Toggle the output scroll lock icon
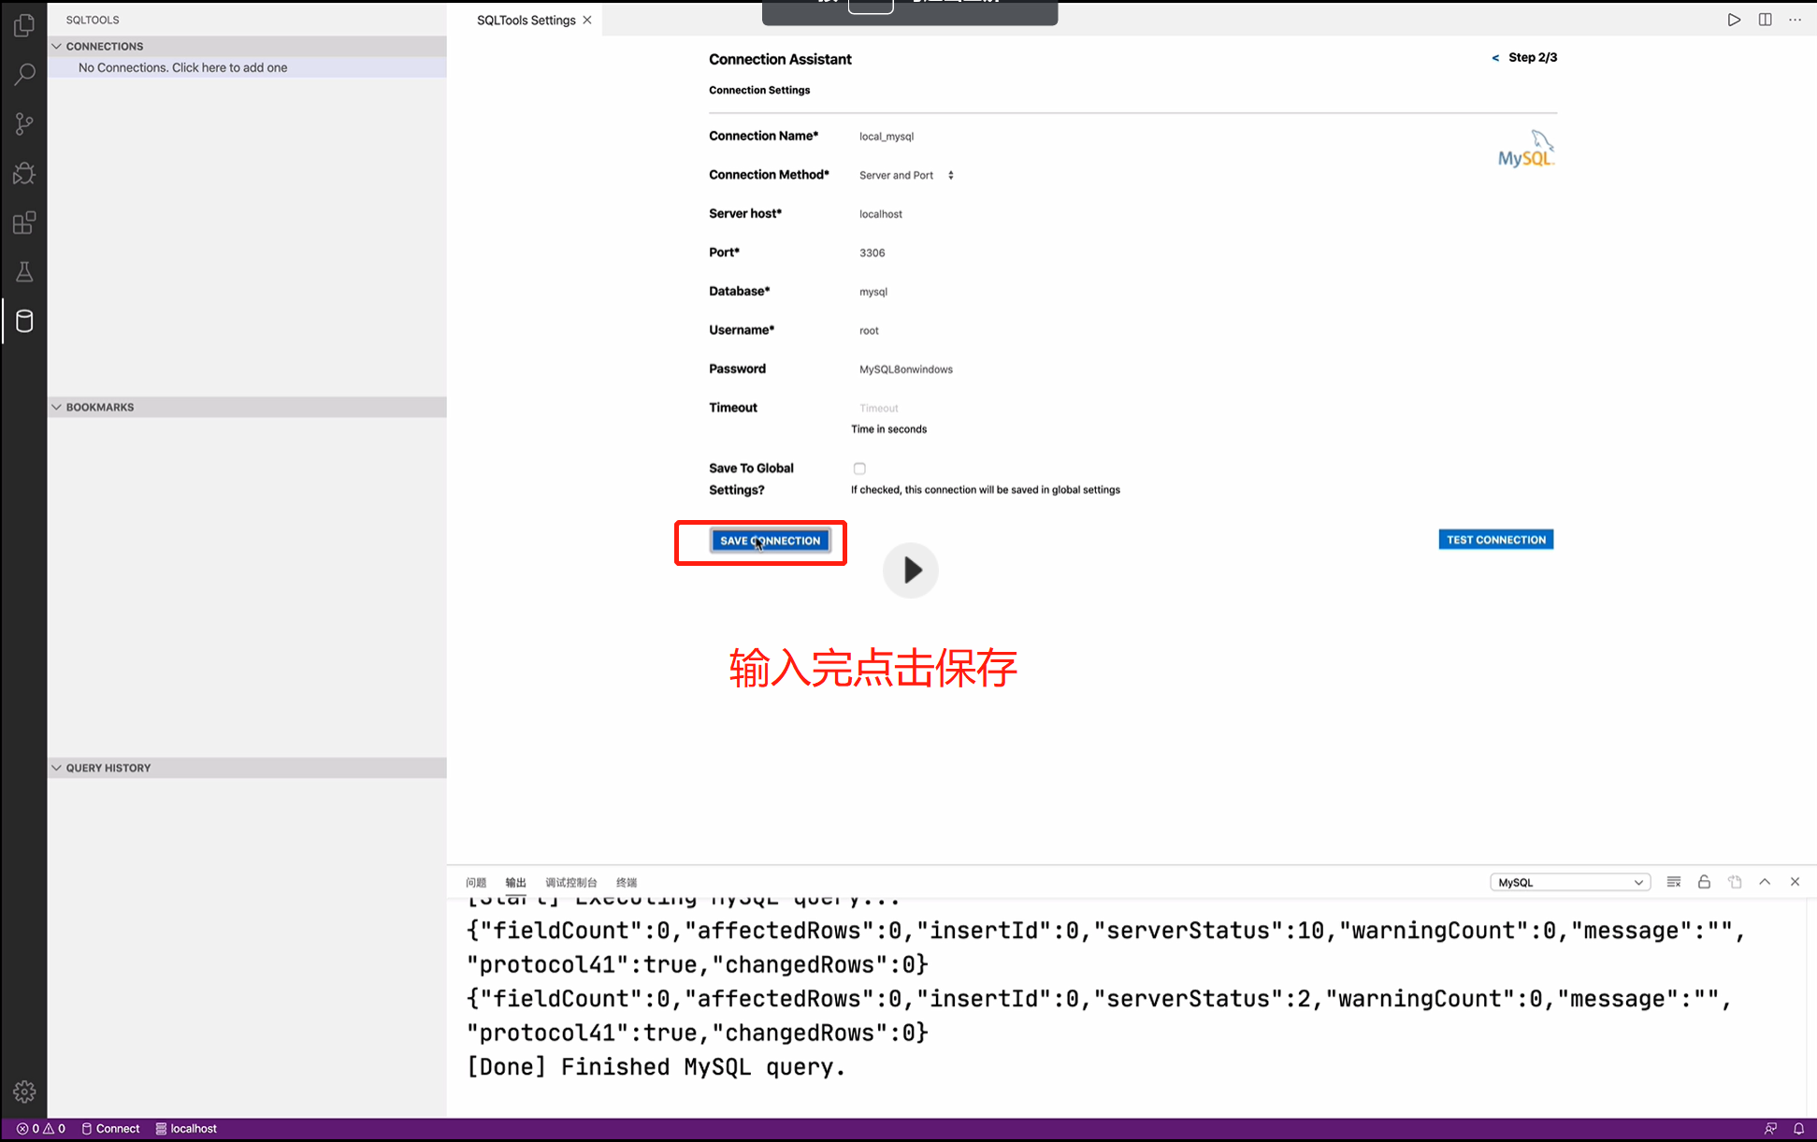Viewport: 1817px width, 1142px height. coord(1704,882)
